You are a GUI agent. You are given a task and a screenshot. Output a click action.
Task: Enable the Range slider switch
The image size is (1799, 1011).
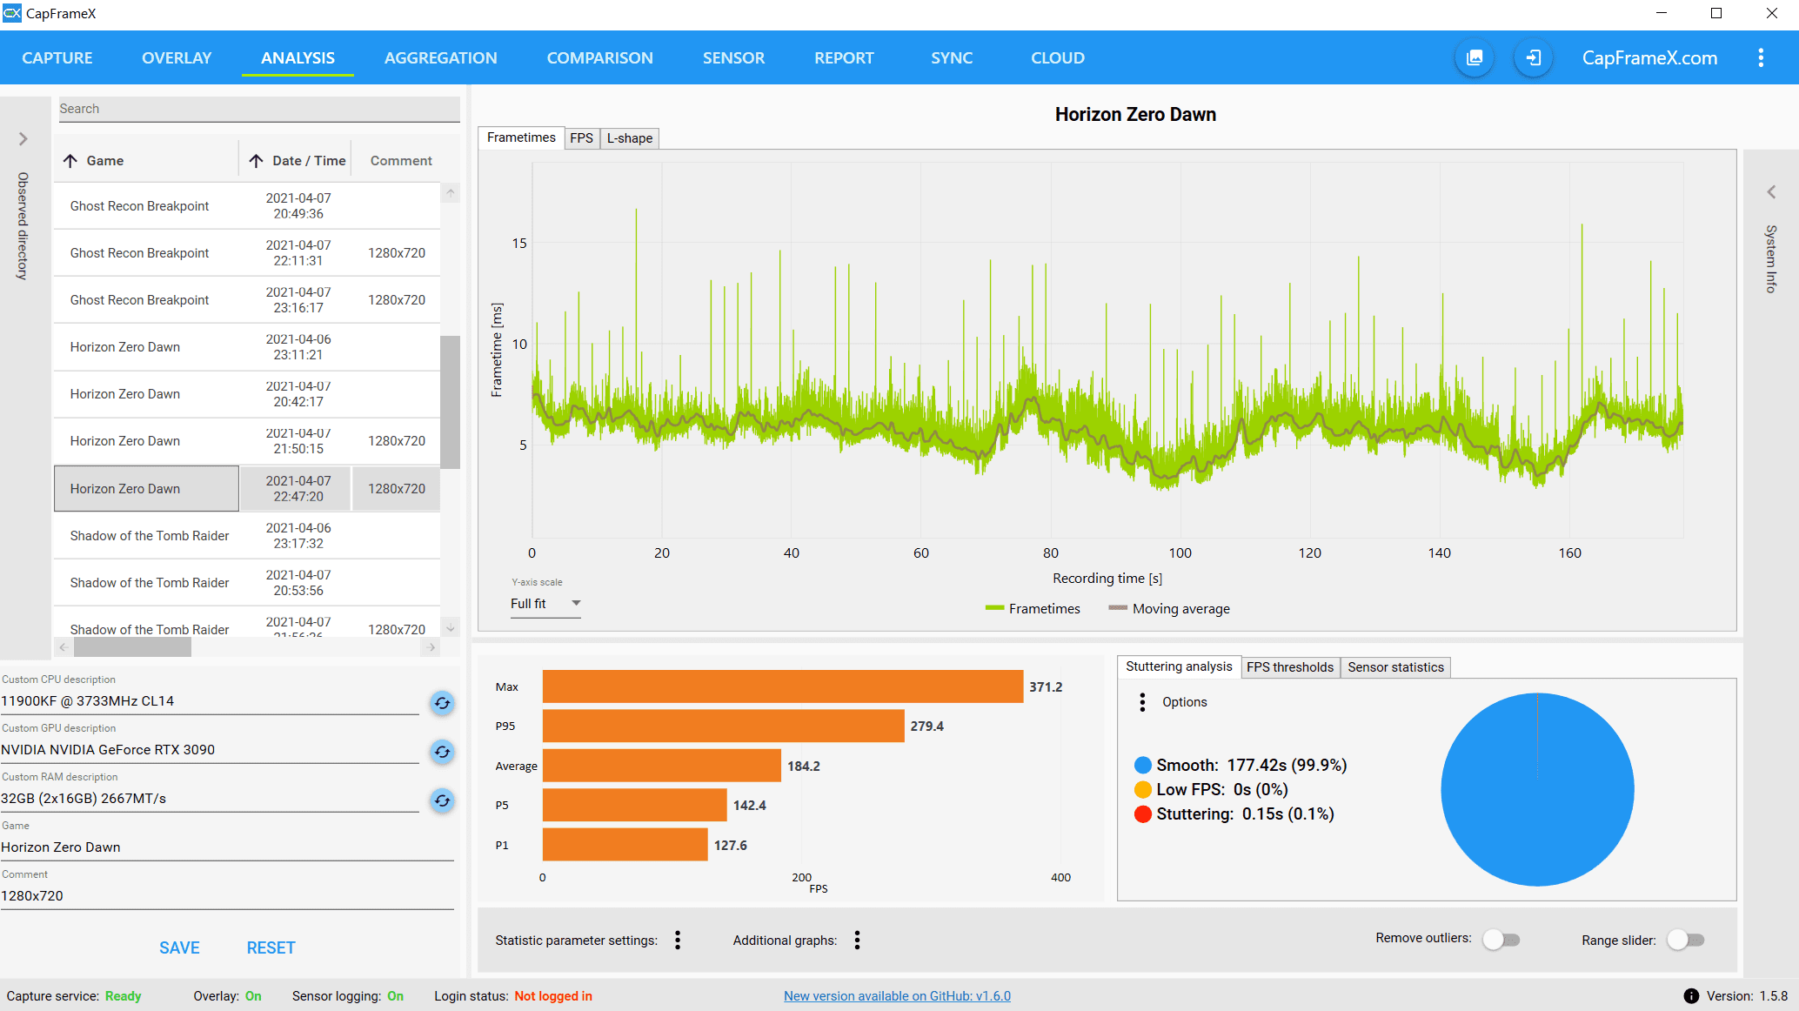(x=1686, y=940)
